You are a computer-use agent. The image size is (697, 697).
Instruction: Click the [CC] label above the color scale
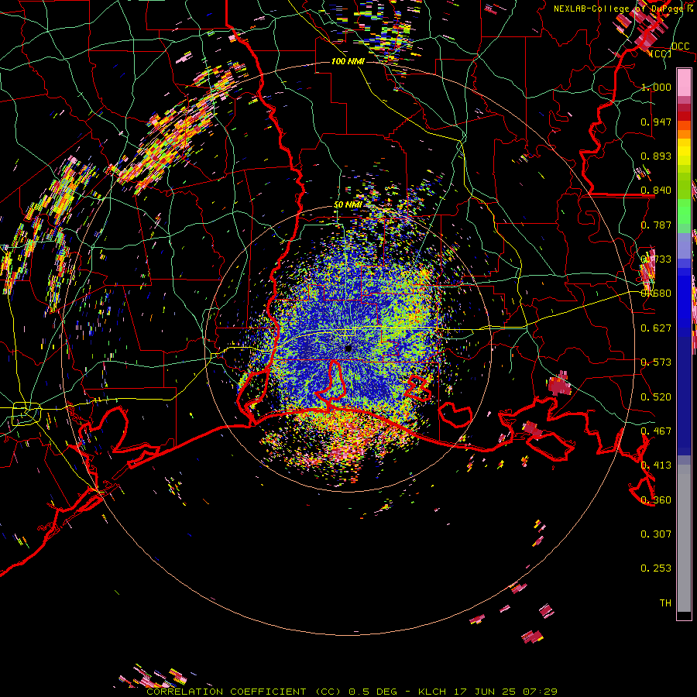(661, 53)
